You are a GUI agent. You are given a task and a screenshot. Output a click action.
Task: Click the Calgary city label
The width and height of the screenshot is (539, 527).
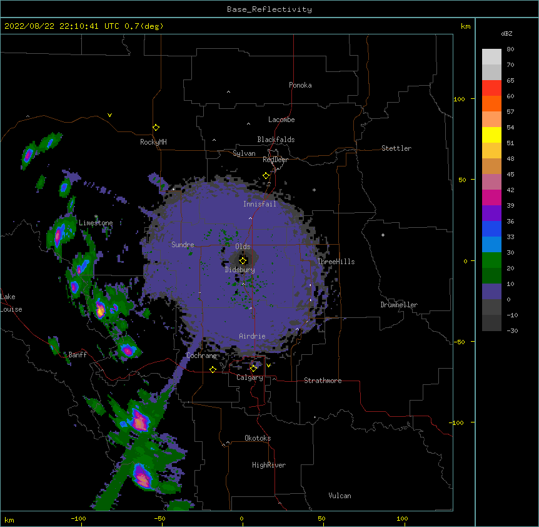click(249, 377)
